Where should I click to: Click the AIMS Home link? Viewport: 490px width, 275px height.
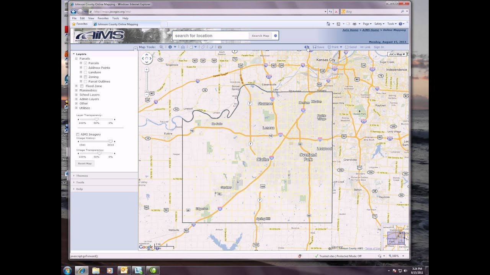371,30
